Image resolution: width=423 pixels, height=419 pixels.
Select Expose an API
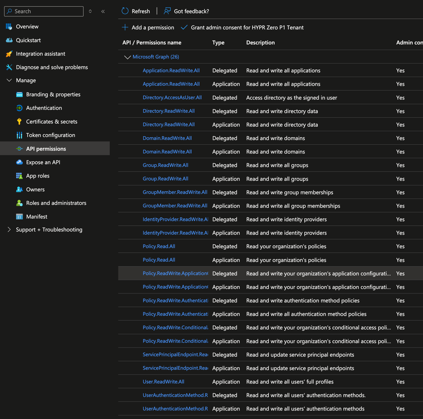pyautogui.click(x=43, y=162)
